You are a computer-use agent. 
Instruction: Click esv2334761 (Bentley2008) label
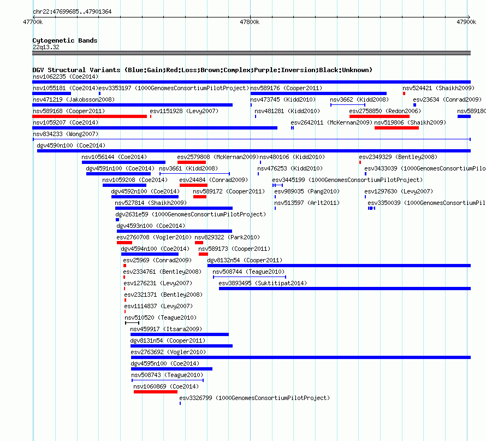pyautogui.click(x=162, y=272)
